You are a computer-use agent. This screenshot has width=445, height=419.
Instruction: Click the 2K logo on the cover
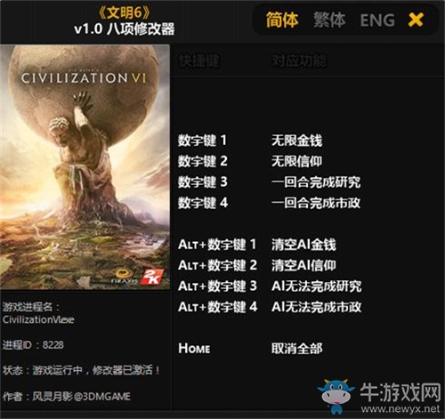click(151, 277)
